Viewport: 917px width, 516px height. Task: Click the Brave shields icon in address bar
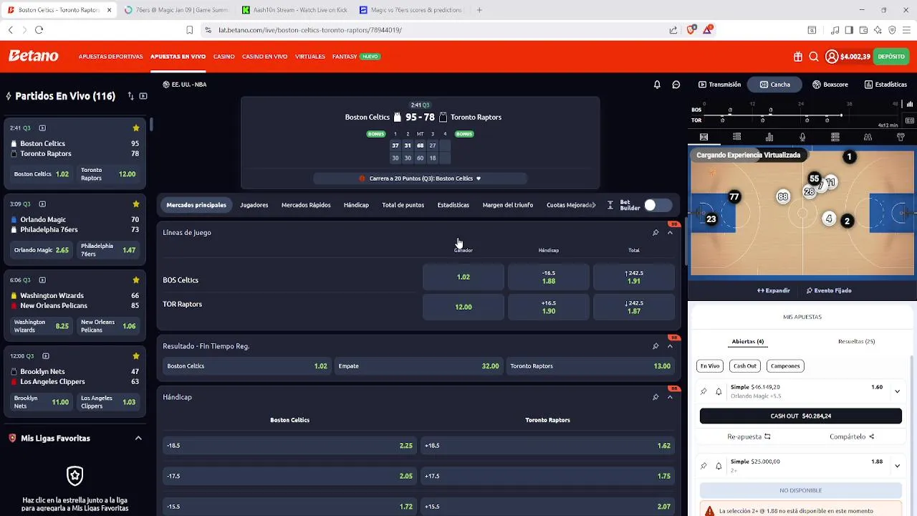coord(691,29)
